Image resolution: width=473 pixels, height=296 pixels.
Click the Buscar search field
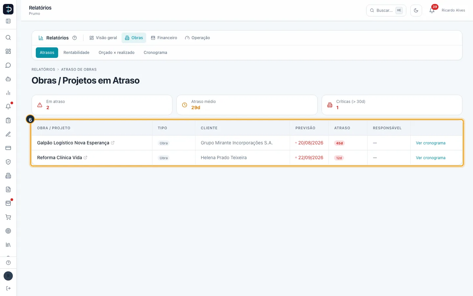point(386,11)
